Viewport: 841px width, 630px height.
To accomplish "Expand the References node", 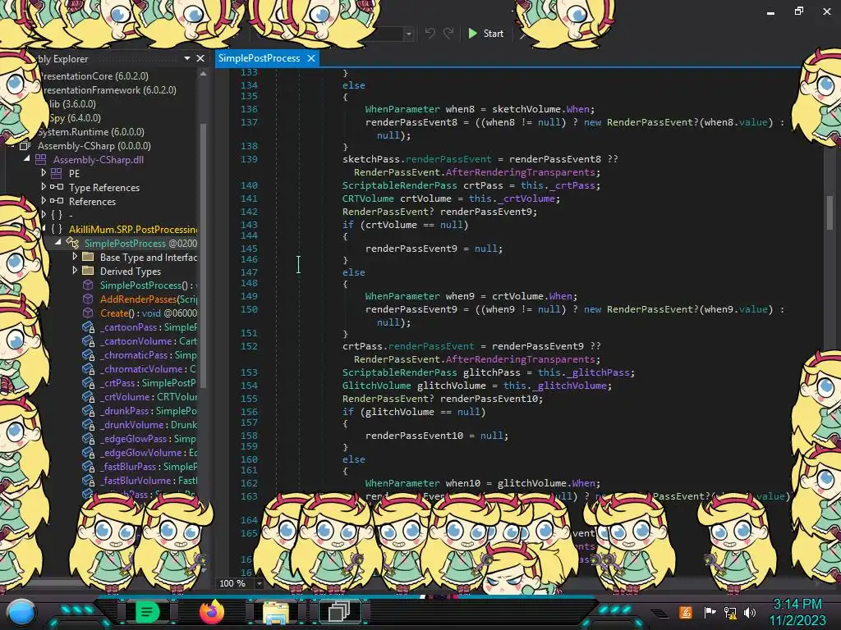I will tap(44, 201).
